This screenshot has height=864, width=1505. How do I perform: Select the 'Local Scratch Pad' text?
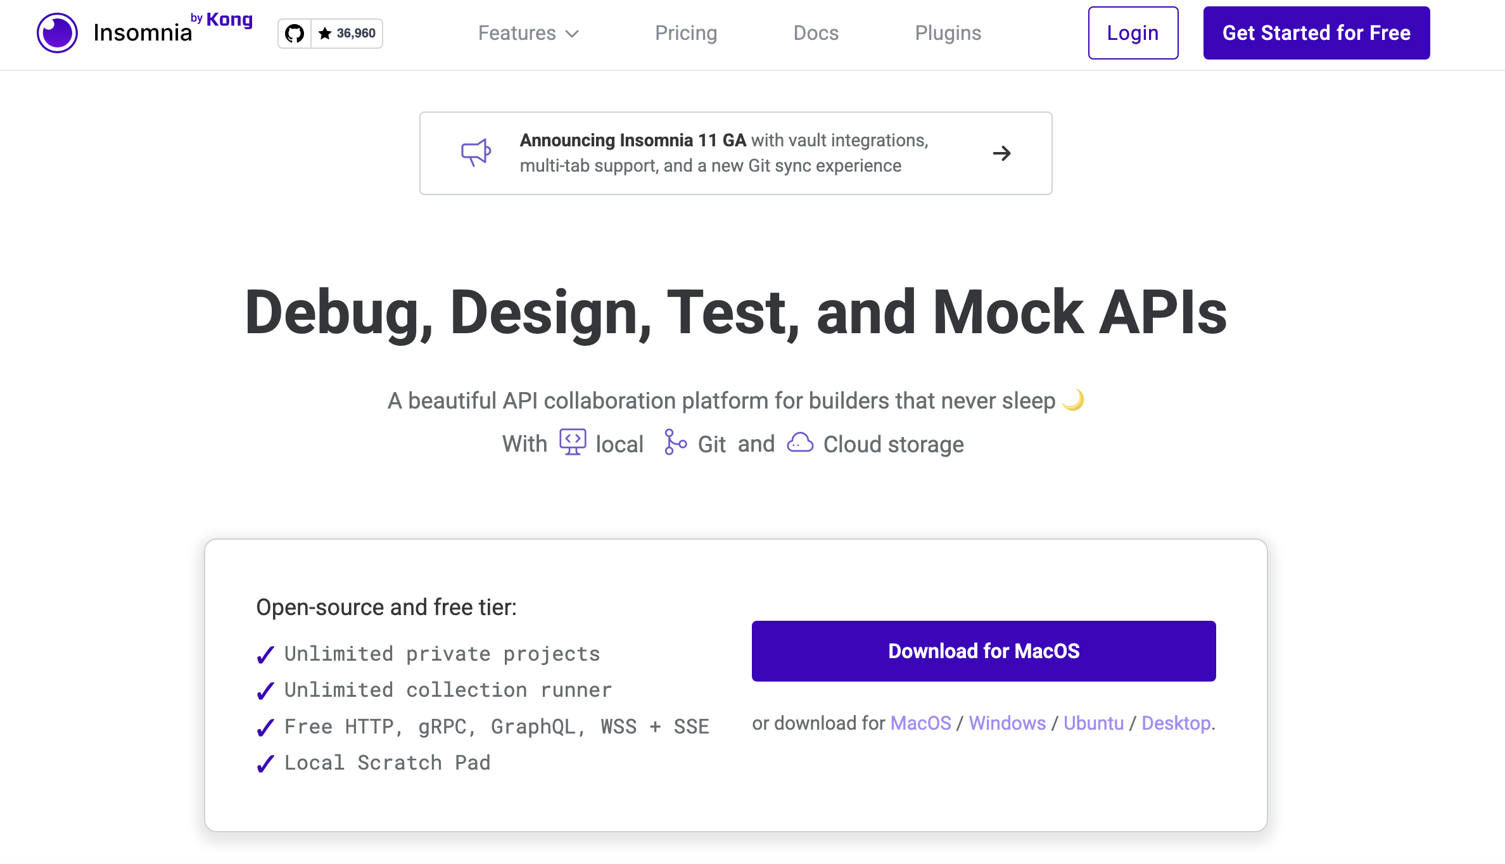[x=388, y=763]
